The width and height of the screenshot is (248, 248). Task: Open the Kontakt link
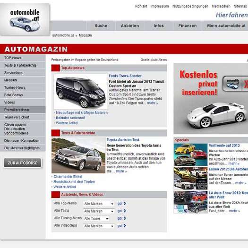141,6
